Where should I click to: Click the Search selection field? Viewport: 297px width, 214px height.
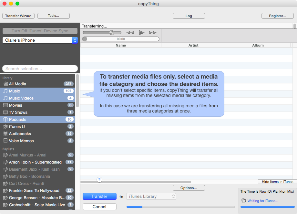[x=40, y=69]
